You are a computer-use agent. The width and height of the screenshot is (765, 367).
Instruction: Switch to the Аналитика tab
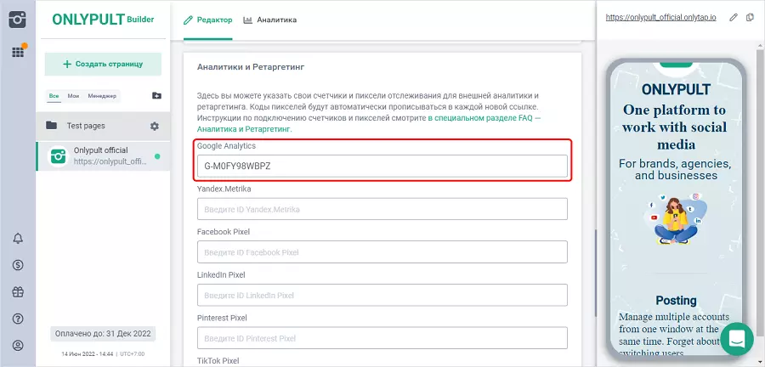click(x=269, y=20)
